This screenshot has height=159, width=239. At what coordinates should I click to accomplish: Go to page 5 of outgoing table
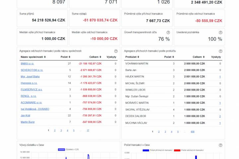pos(74,131)
